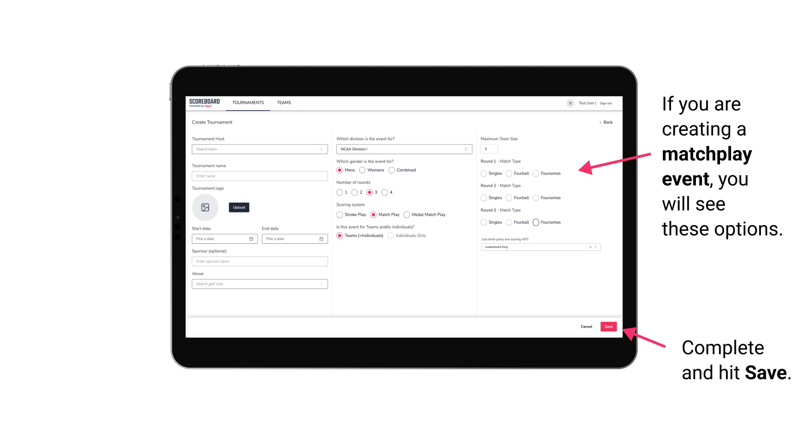
Task: Switch to the TOURNAMENTS tab
Action: pyautogui.click(x=248, y=103)
